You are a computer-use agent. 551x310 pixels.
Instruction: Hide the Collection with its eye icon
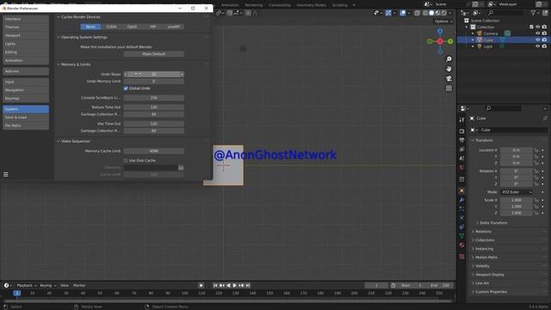click(537, 27)
